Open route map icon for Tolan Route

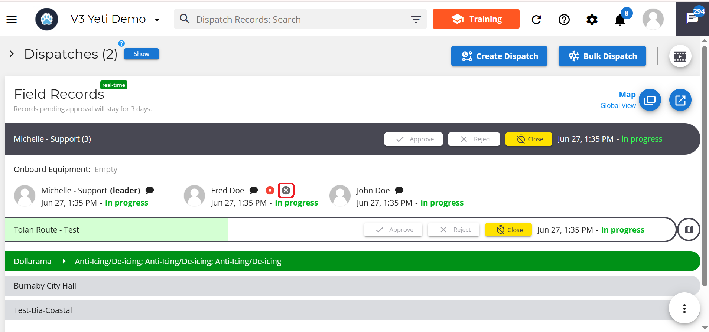coord(689,230)
